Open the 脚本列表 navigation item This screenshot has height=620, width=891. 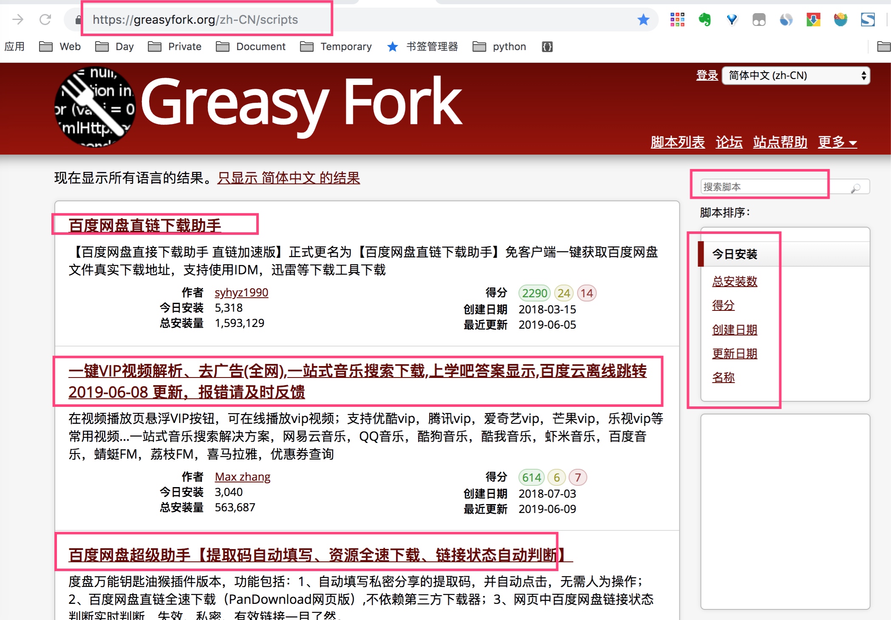[677, 142]
